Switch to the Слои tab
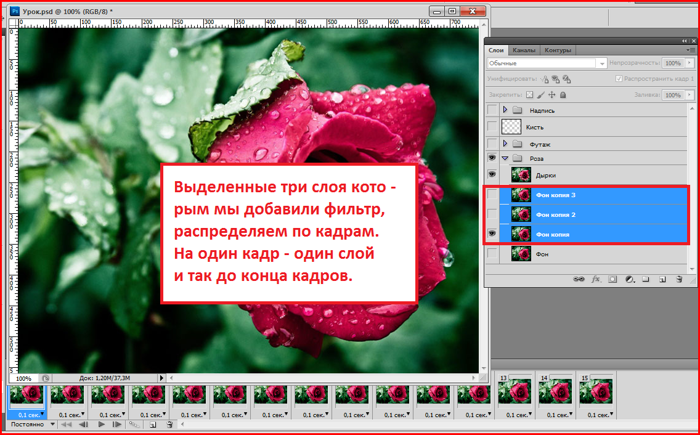Image resolution: width=700 pixels, height=435 pixels. [x=496, y=51]
